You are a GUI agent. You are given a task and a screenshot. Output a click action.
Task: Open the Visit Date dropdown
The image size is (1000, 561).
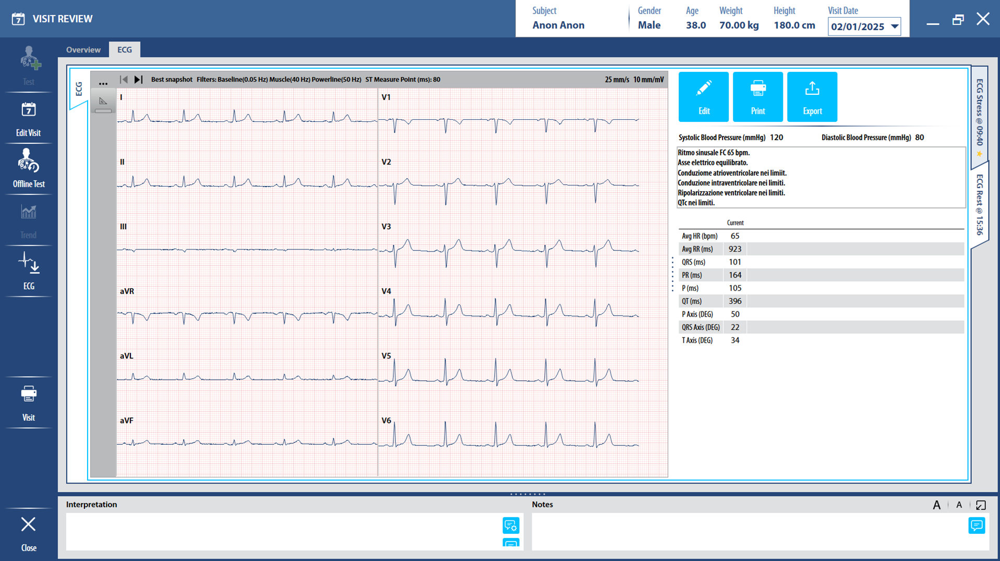(895, 27)
